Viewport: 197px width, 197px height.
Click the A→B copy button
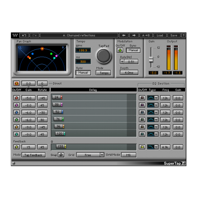146,35
